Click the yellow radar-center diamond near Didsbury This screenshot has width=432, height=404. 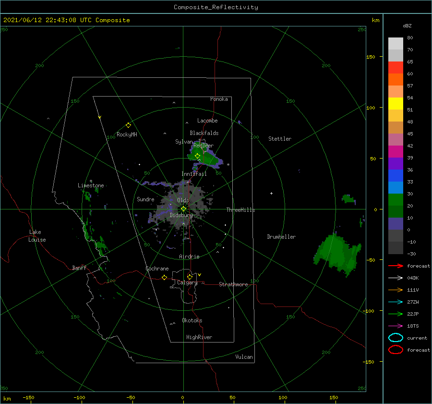click(183, 209)
